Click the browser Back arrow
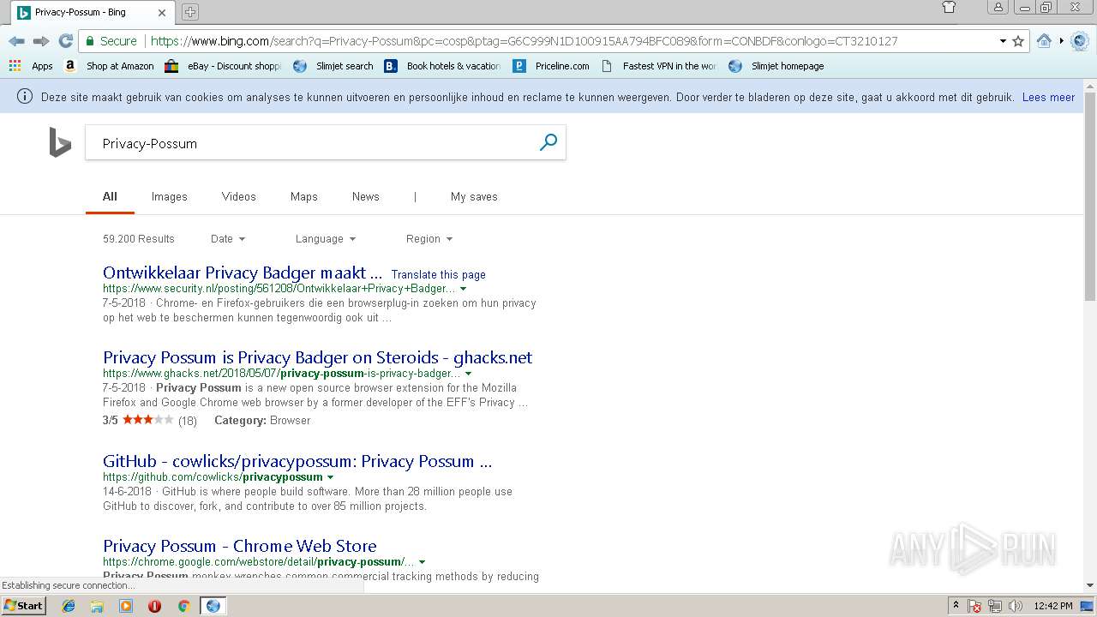This screenshot has width=1097, height=617. (16, 41)
